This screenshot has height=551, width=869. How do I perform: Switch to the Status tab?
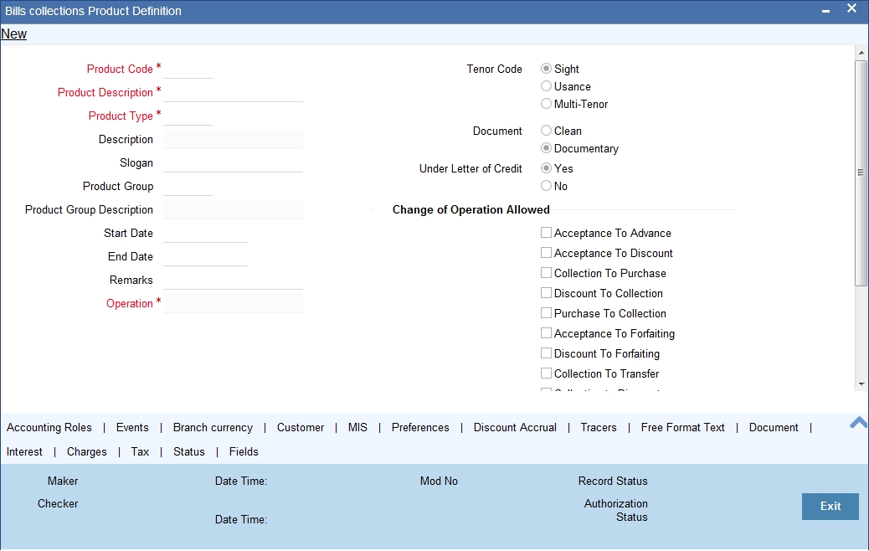tap(189, 452)
